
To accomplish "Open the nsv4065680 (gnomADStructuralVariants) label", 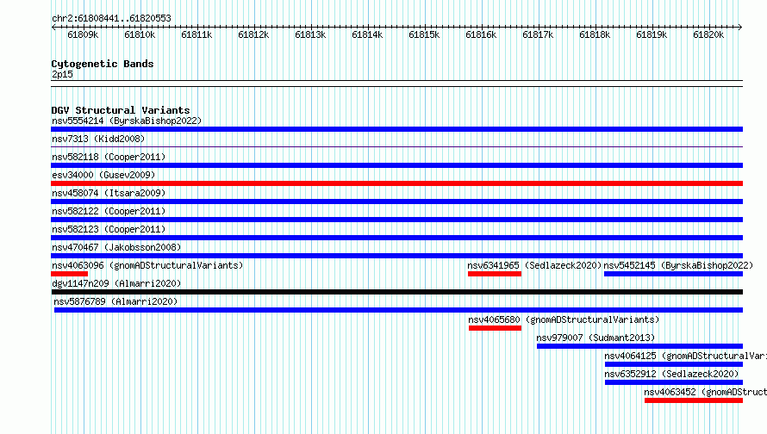I will pos(564,319).
